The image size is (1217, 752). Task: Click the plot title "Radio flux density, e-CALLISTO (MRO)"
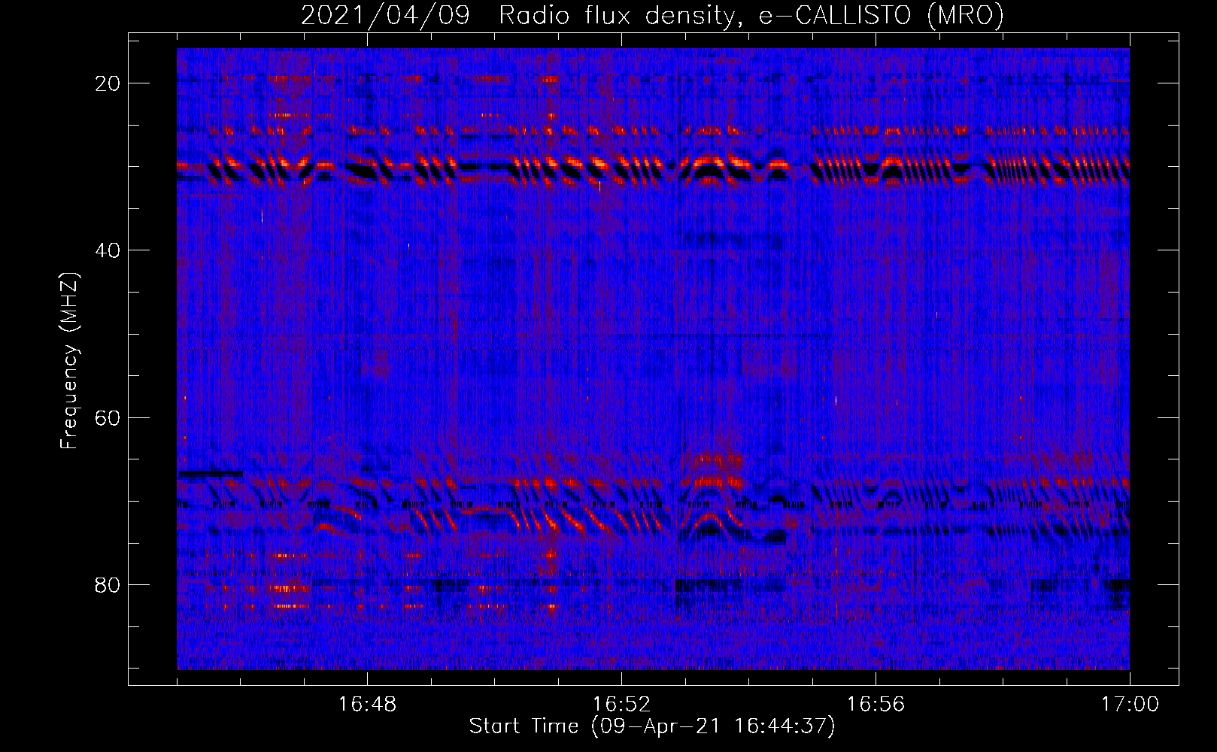751,15
